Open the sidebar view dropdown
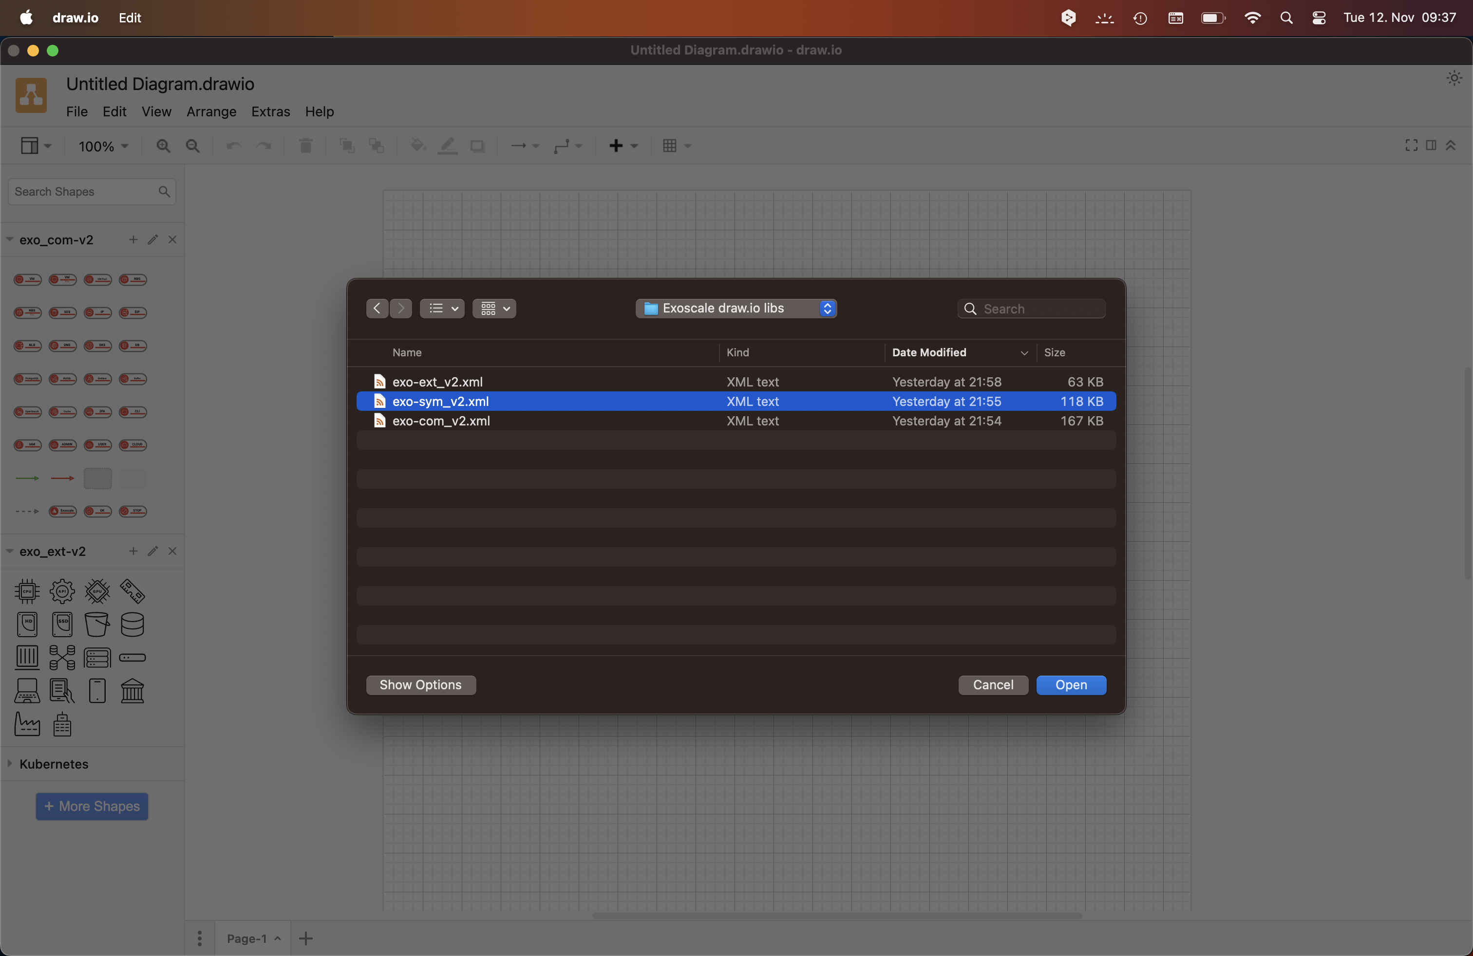 point(36,146)
